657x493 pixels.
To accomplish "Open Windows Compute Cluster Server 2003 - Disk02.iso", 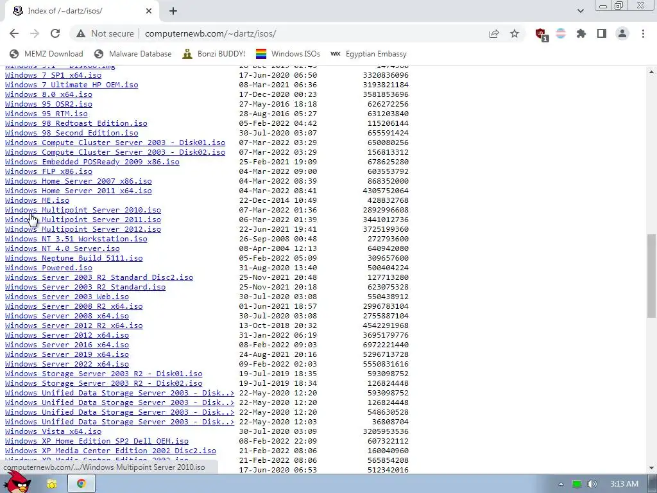I will (115, 153).
